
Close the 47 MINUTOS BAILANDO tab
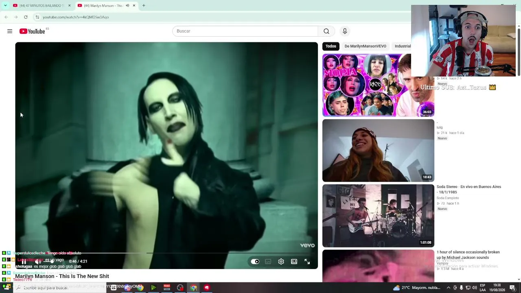(x=69, y=6)
